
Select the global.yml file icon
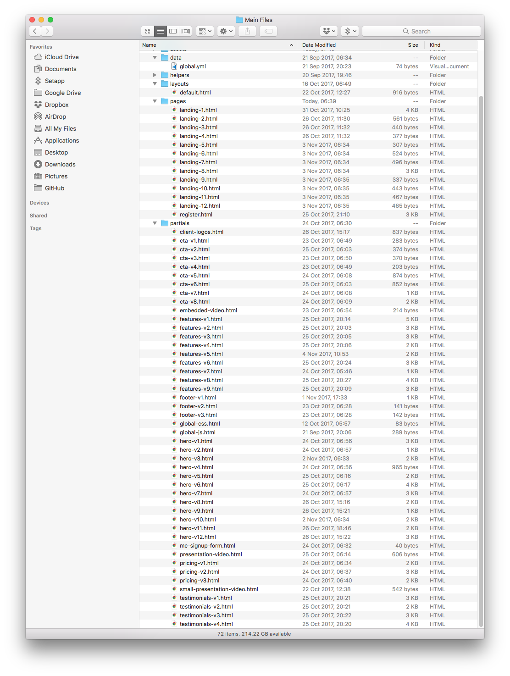click(x=174, y=66)
